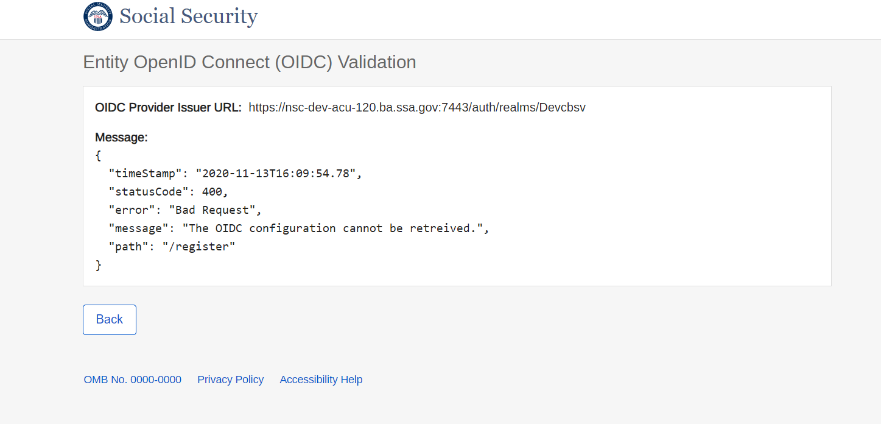Open the OMB No. 0000-0000 link

(133, 380)
